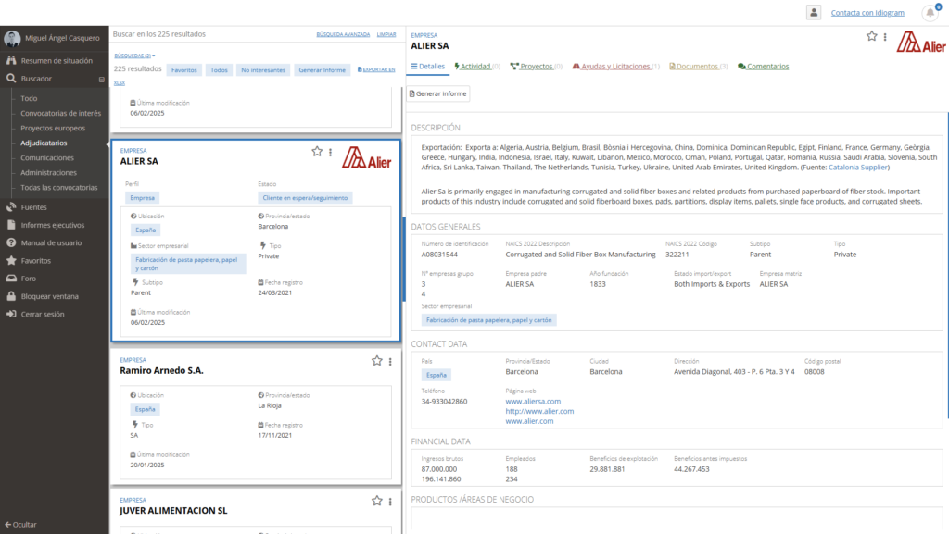Open BÚSQUEDA AVANZADA link

[343, 34]
